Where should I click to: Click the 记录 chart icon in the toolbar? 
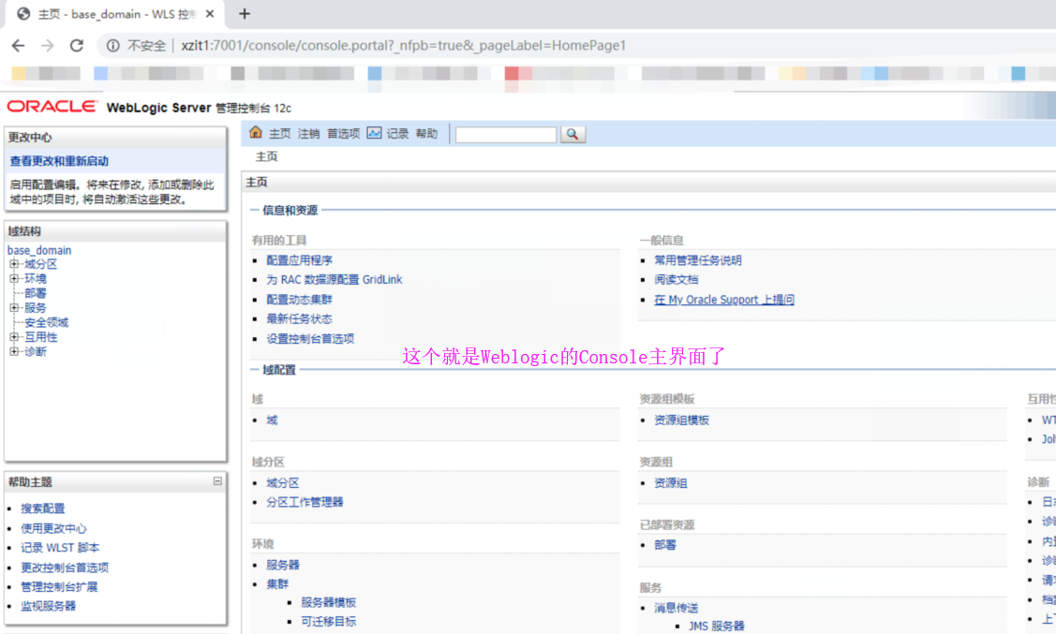click(x=375, y=133)
